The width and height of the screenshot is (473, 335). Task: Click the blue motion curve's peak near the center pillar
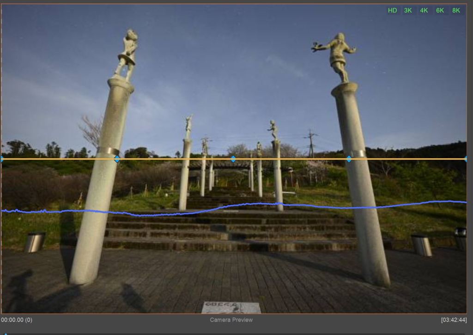277,203
